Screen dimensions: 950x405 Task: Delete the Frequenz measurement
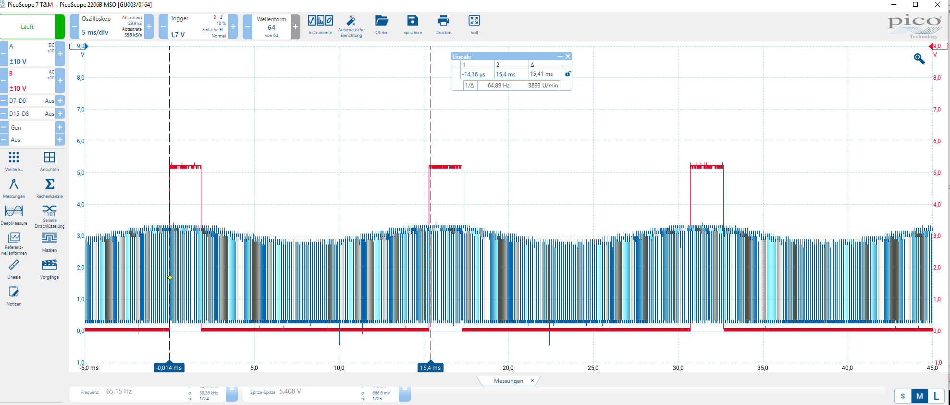pos(232,393)
